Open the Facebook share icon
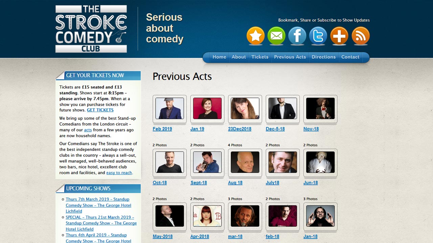The image size is (433, 243). tap(297, 36)
